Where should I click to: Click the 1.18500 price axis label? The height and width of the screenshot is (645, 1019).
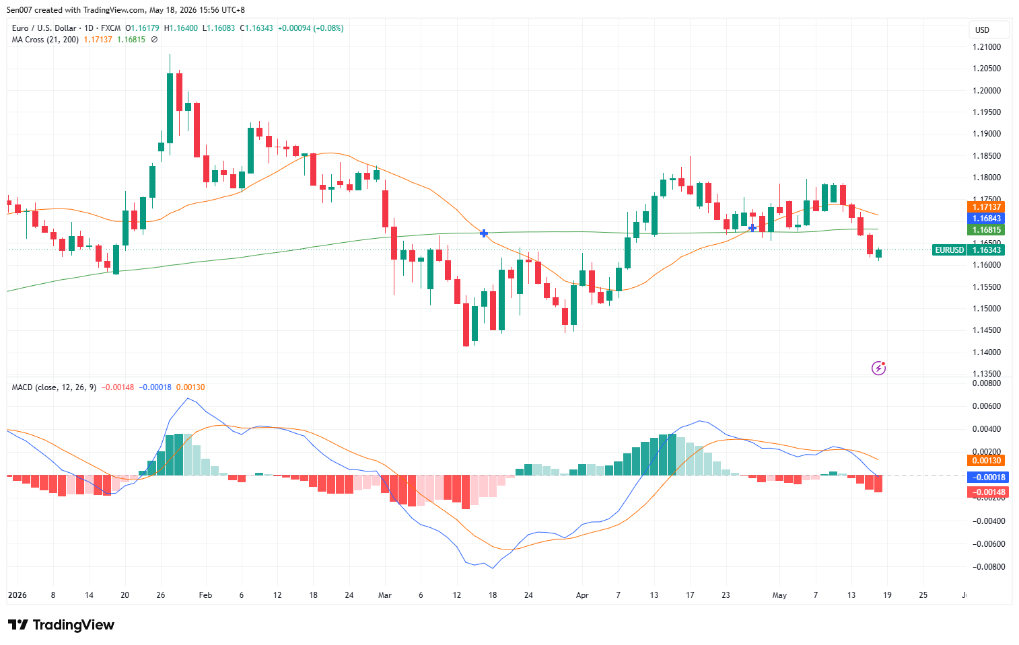(x=987, y=156)
